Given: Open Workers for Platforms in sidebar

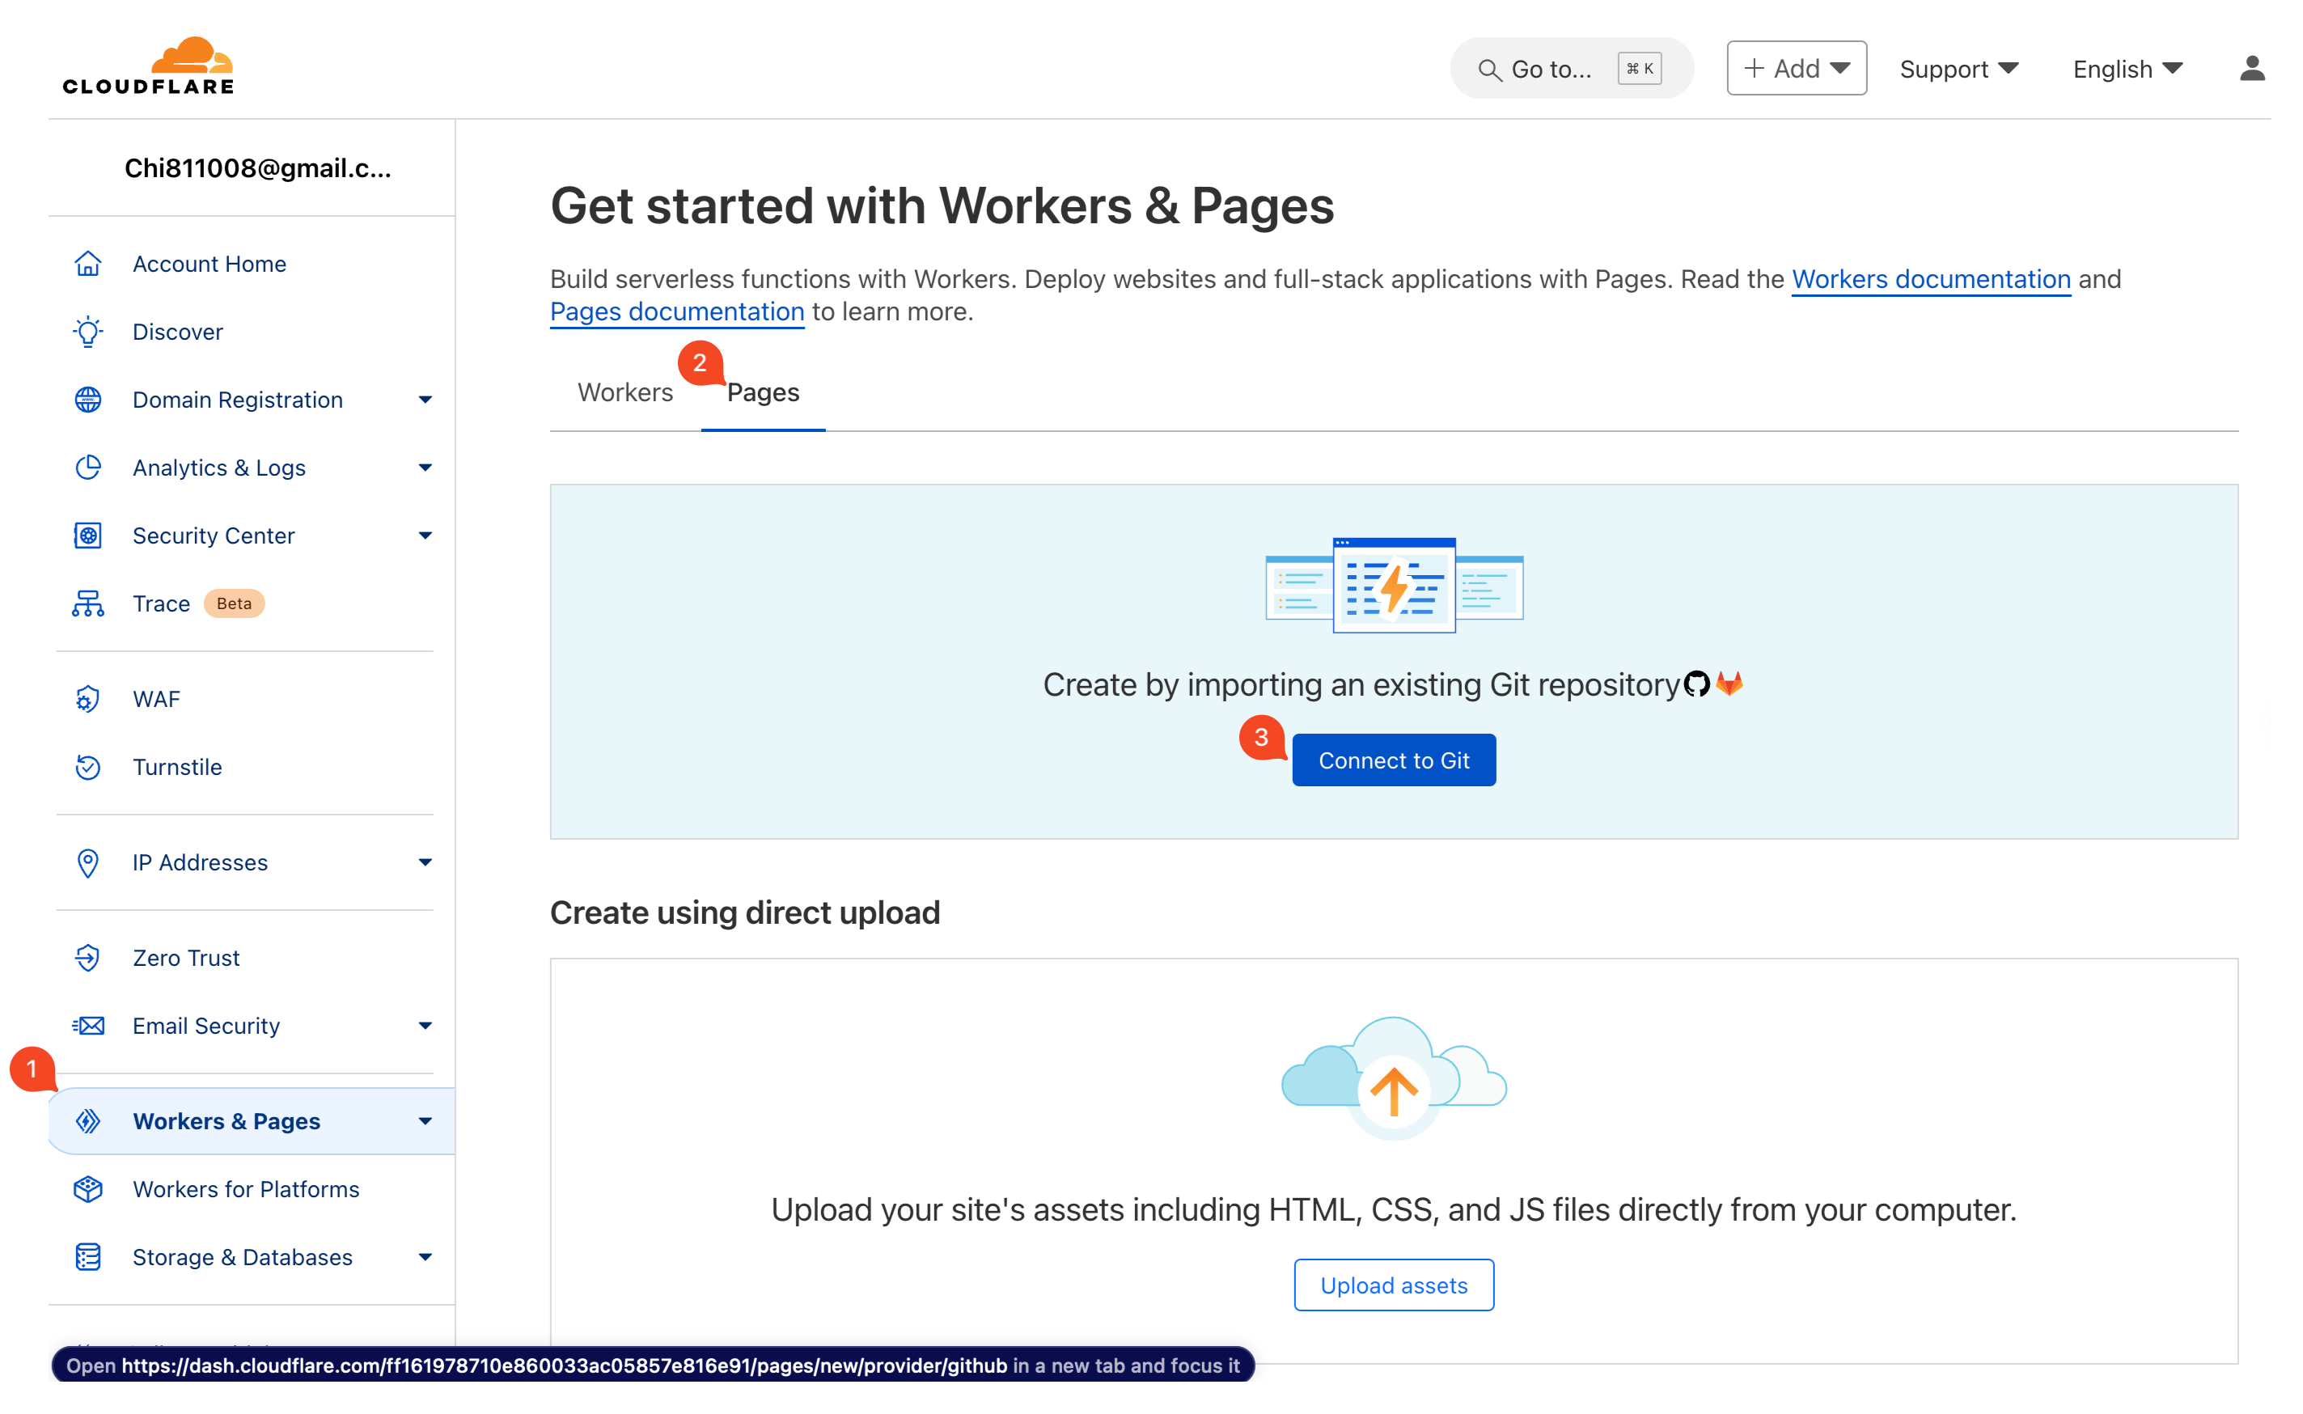Looking at the screenshot, I should click(x=246, y=1190).
